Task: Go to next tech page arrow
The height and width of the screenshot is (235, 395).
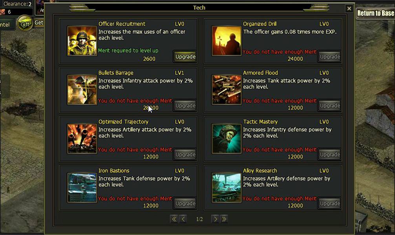Action: [215, 219]
